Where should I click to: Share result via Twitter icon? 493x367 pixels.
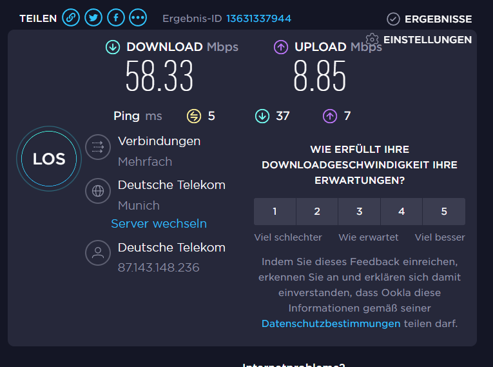click(93, 18)
